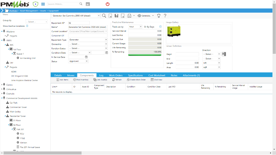Screen dimensions: 276x155
Task: Click the Service Interval value field
Action: pos(145,31)
